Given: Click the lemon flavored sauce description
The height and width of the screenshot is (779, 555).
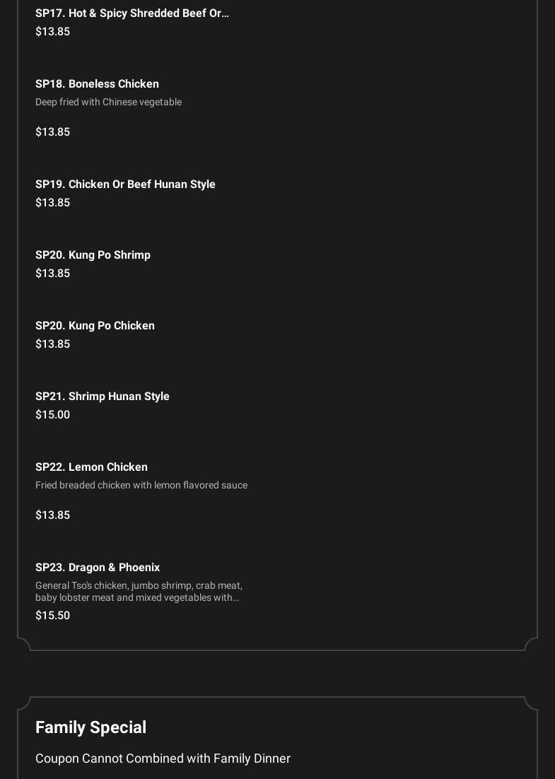Looking at the screenshot, I should tap(141, 486).
